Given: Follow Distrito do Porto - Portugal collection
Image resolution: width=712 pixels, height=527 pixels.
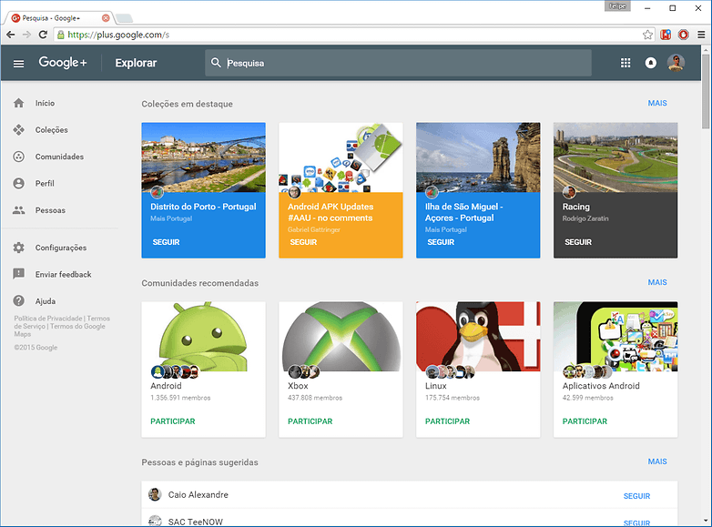Looking at the screenshot, I should 166,242.
